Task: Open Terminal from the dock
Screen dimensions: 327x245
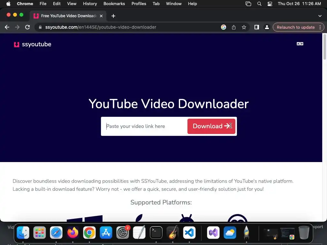Action: pos(156,233)
